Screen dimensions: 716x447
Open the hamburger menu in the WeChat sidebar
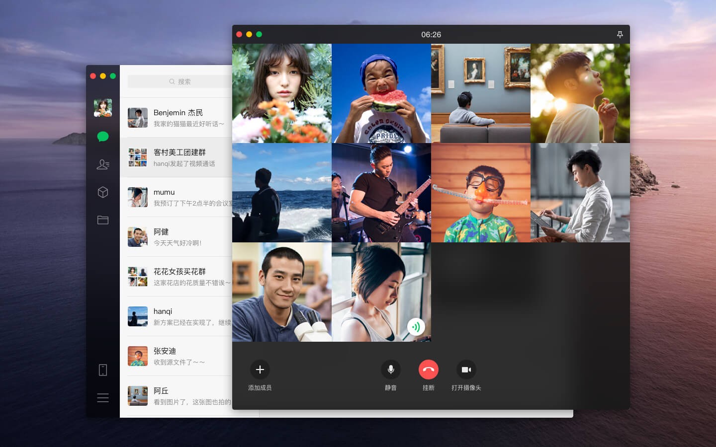103,398
